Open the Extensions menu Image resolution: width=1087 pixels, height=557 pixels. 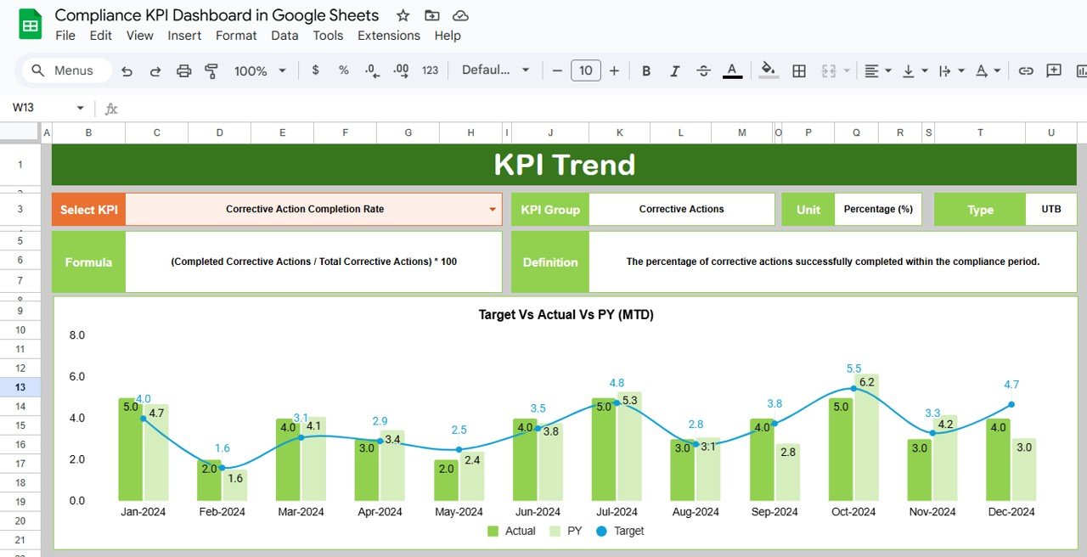[389, 36]
